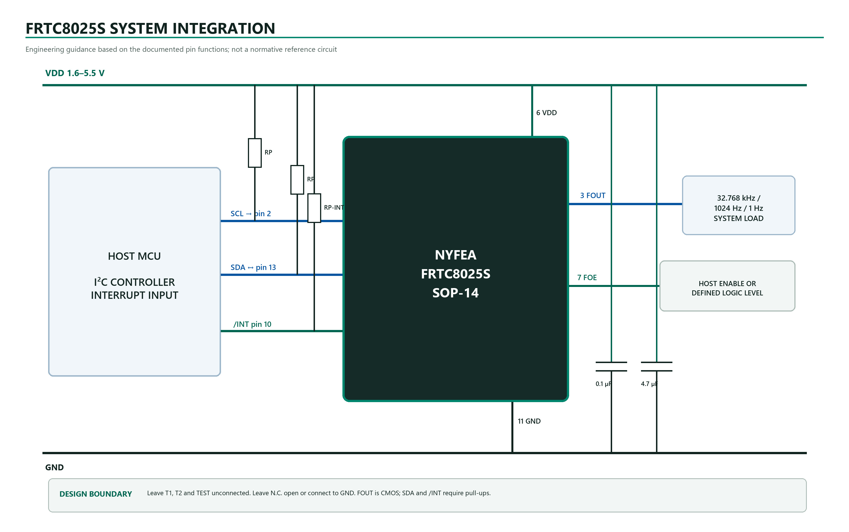This screenshot has height=532, width=849.
Task: Click the engineering guidance subtitle text
Action: pos(181,49)
